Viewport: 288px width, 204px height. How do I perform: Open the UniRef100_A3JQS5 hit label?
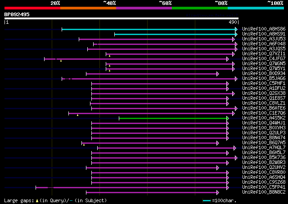(x=264, y=49)
